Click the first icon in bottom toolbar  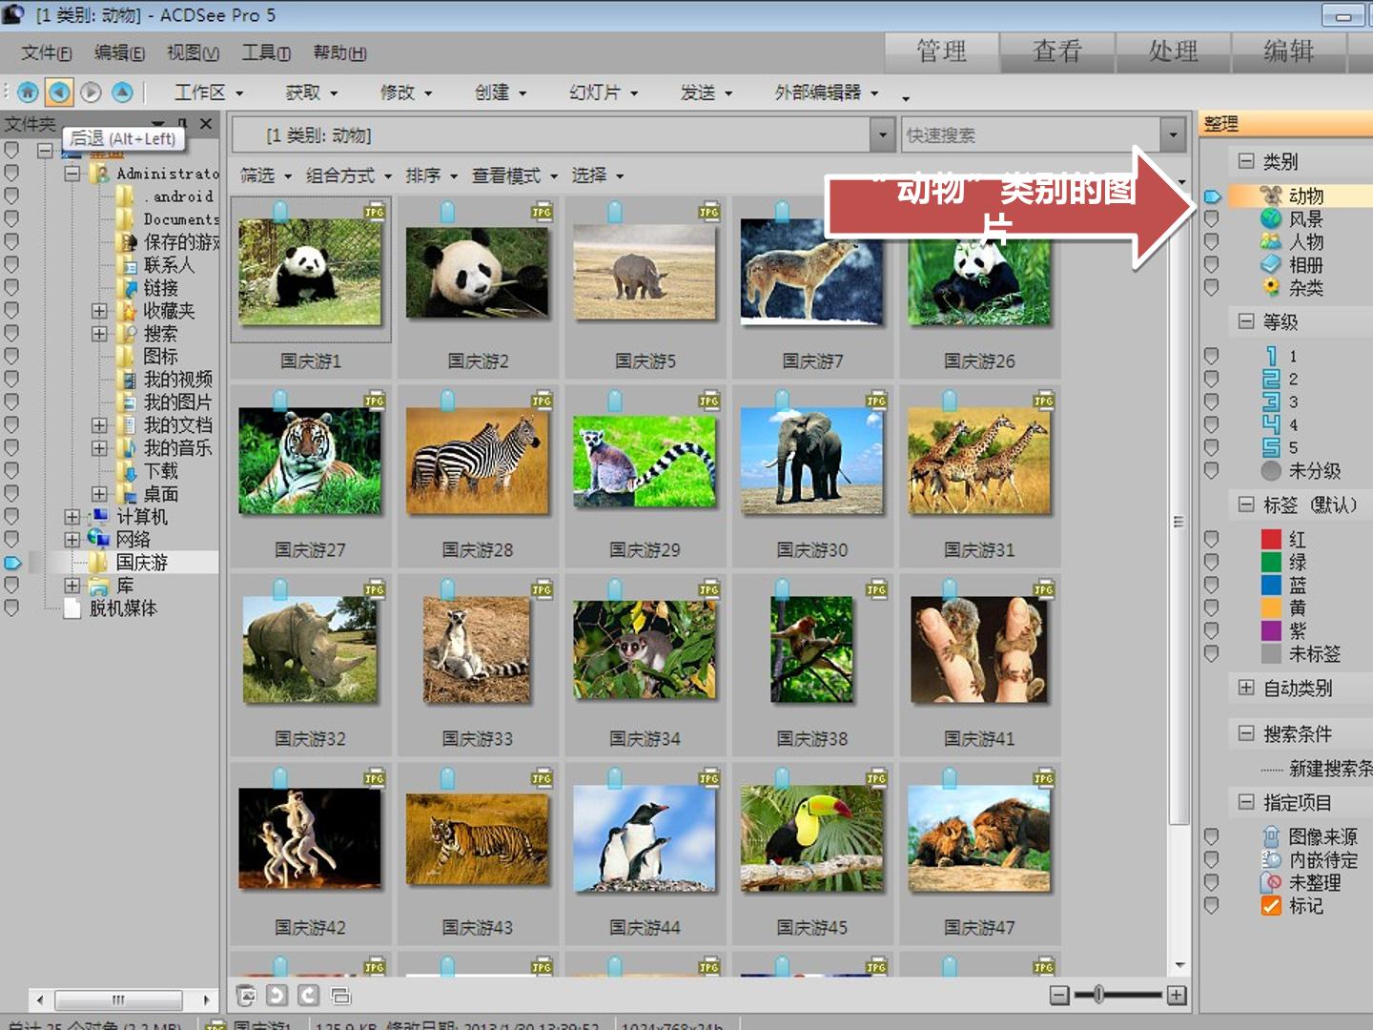[246, 996]
